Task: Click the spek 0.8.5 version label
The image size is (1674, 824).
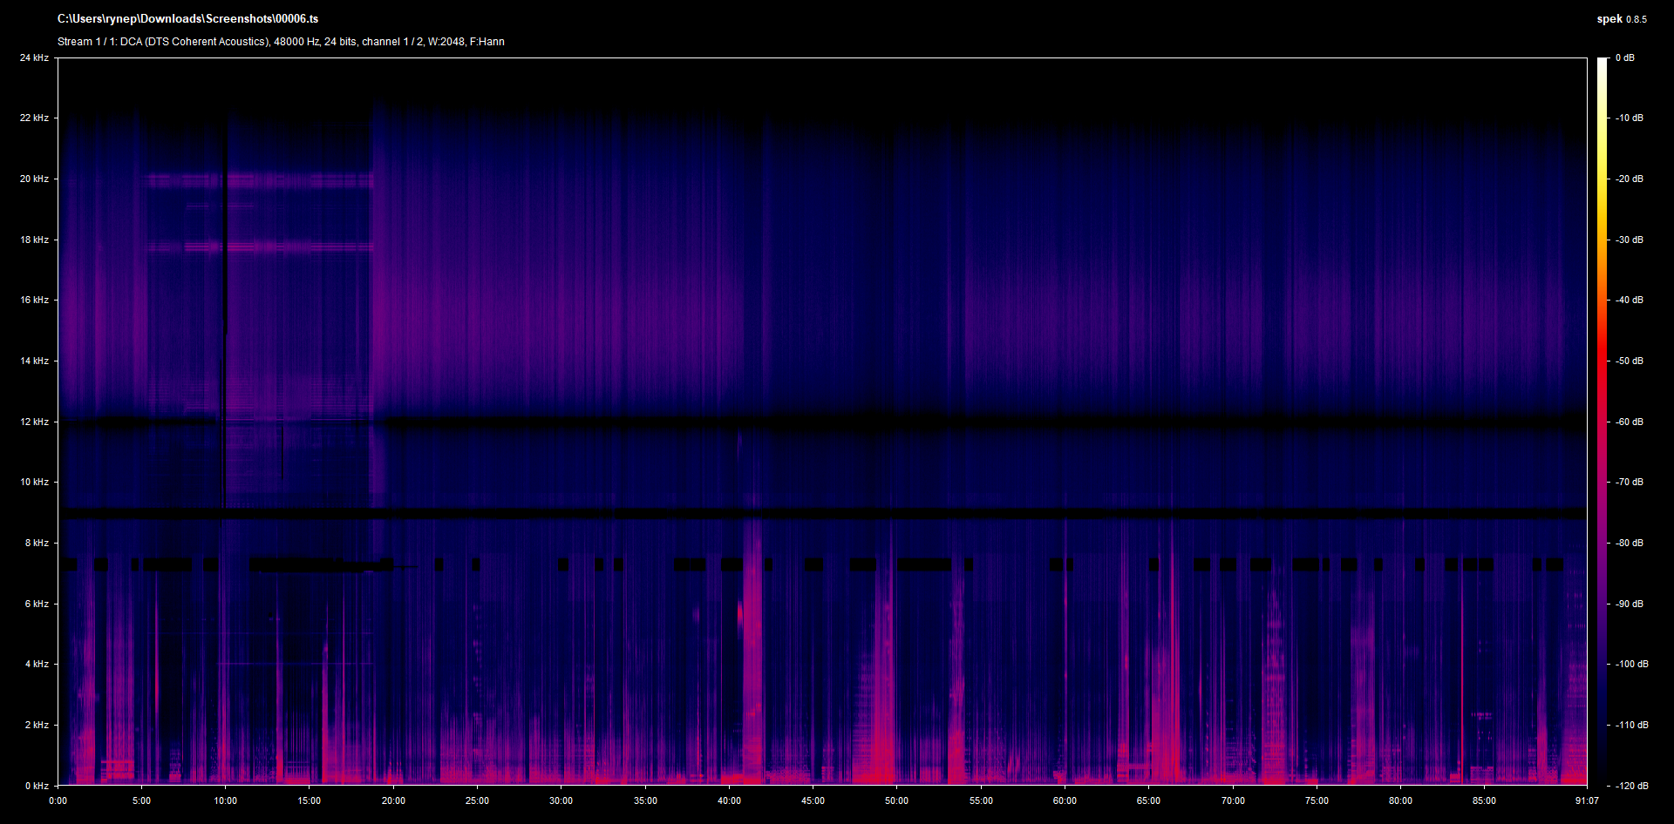Action: pos(1621,19)
